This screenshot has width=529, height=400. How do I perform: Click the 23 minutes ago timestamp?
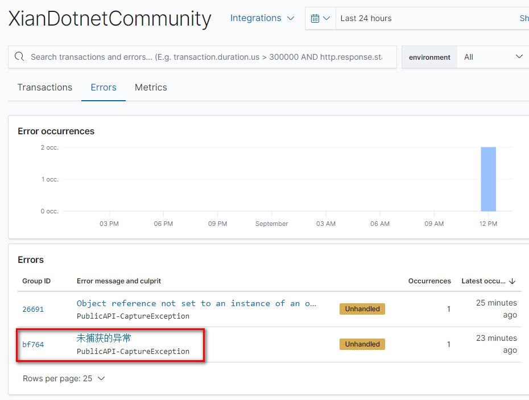[x=496, y=344]
